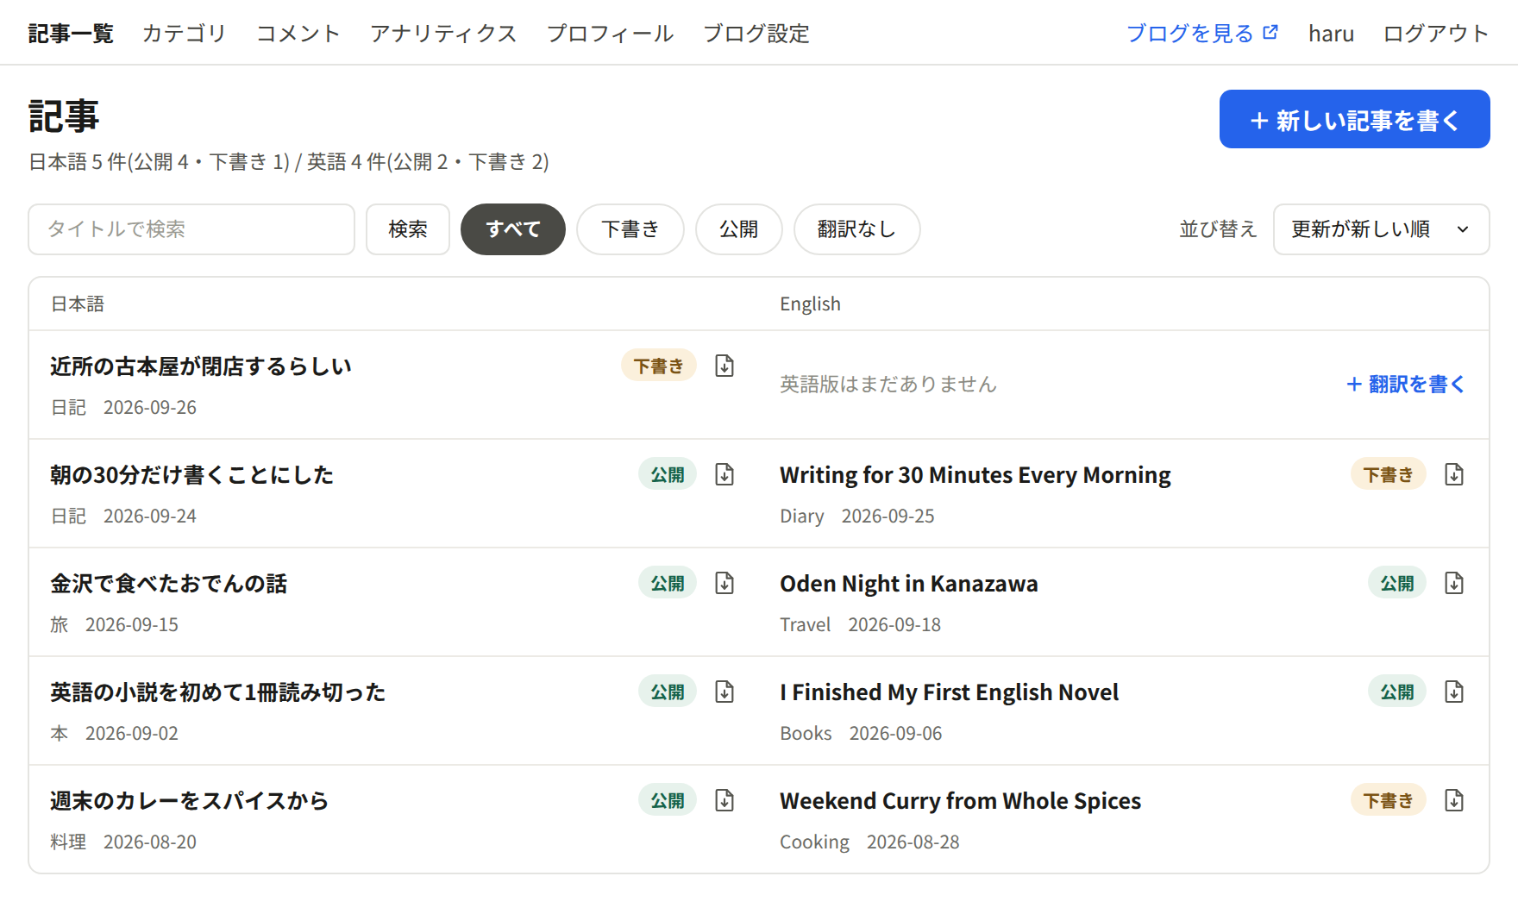This screenshot has height=914, width=1518.
Task: Open article 近所の古本屋が閉店するらしい
Action: tap(201, 366)
